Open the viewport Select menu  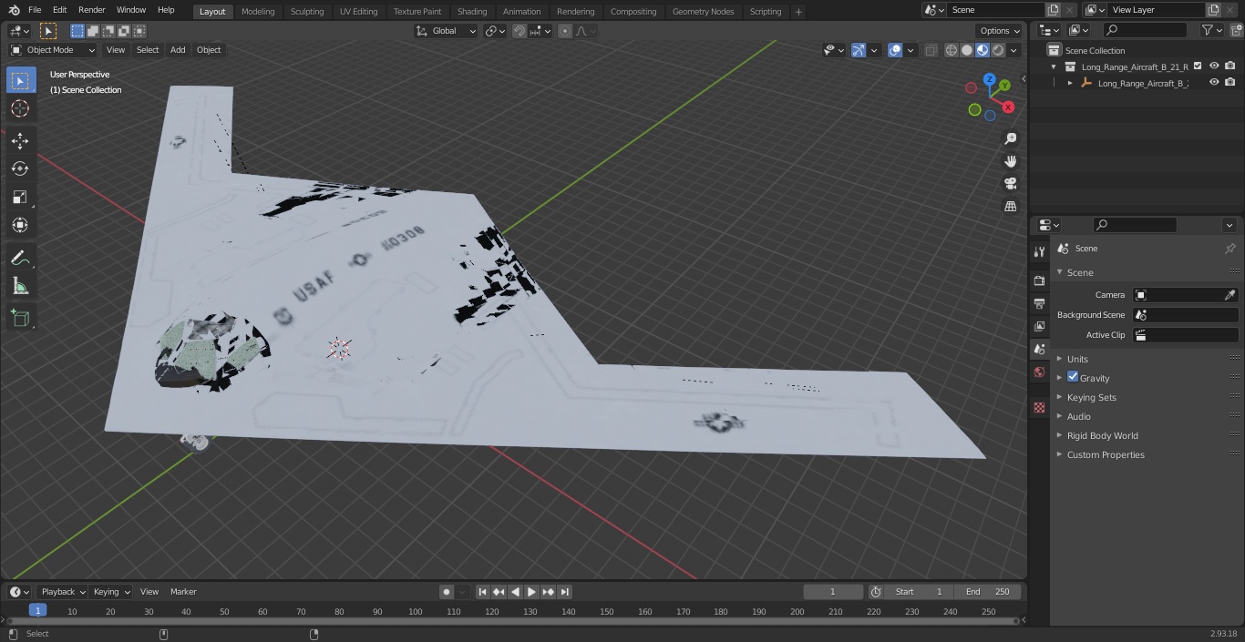[x=148, y=50]
